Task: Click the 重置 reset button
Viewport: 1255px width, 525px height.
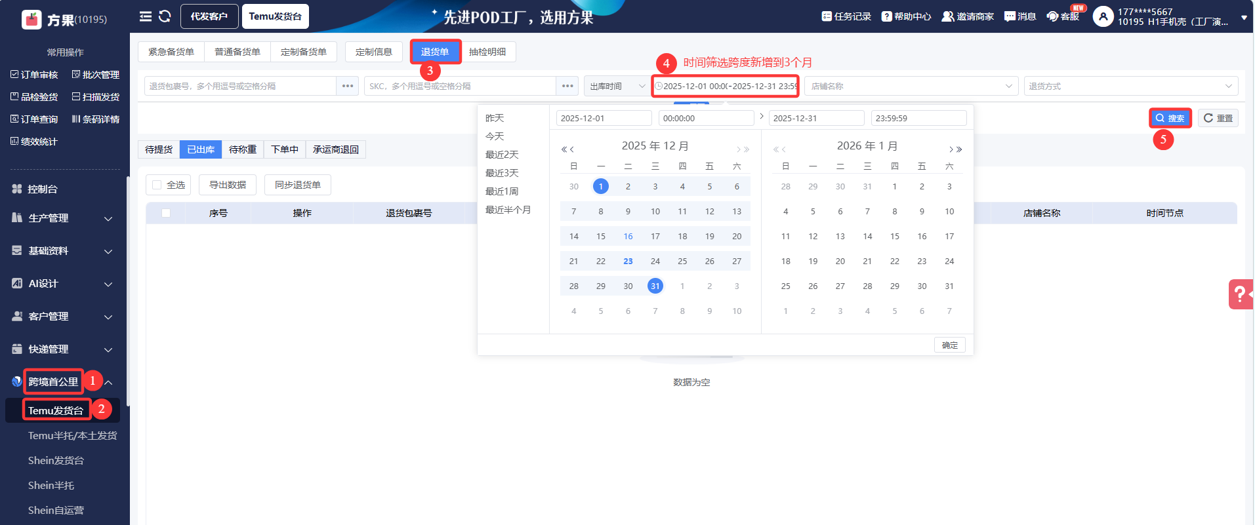Action: 1218,118
